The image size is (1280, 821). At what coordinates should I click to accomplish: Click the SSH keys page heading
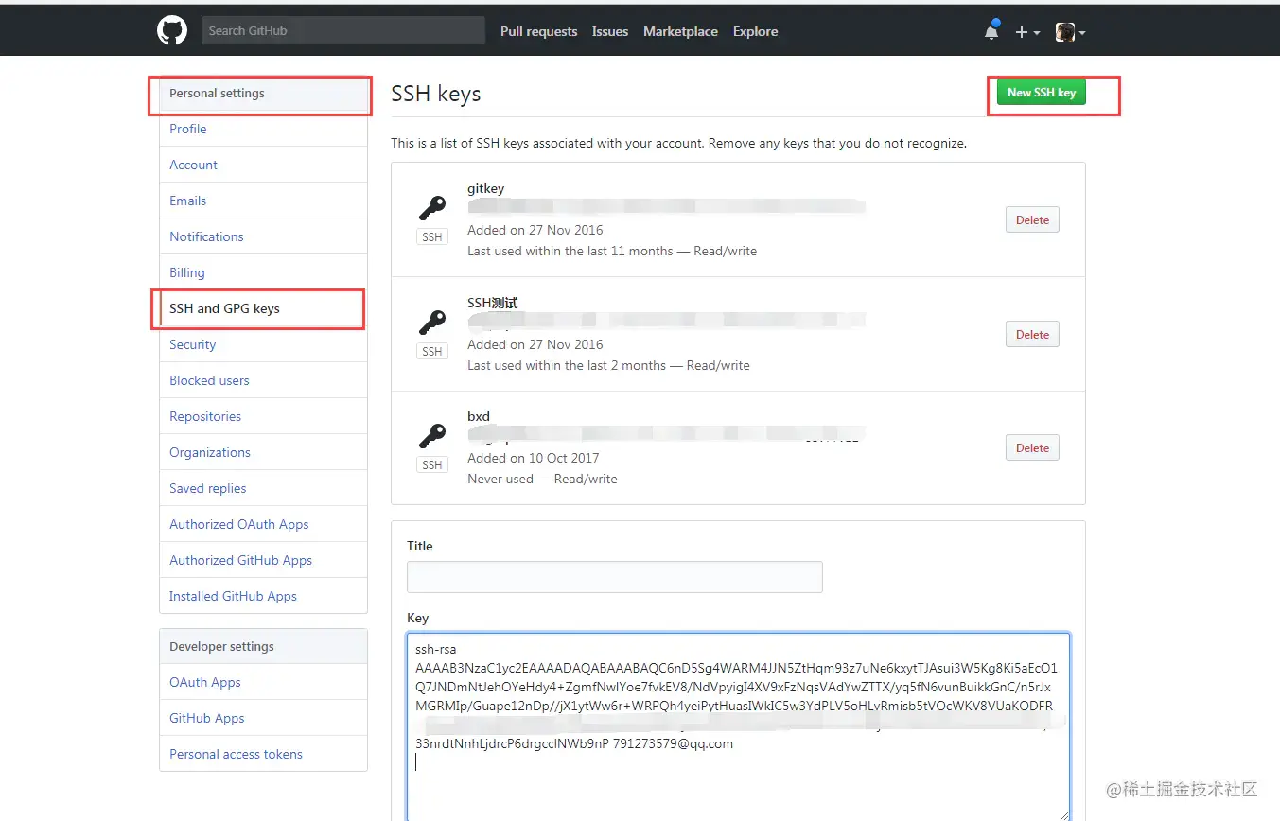point(436,94)
